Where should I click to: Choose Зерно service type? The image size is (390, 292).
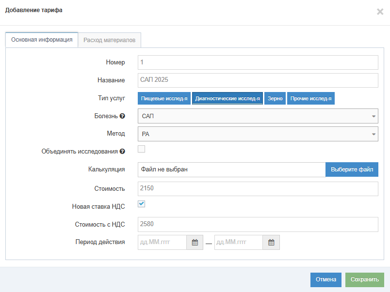pos(275,98)
